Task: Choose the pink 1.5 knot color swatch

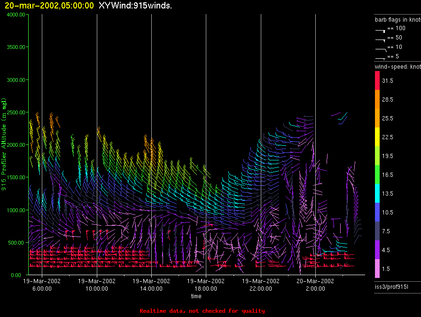Action: (377, 269)
